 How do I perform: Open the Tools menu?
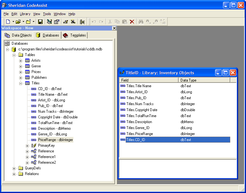coord(47,14)
